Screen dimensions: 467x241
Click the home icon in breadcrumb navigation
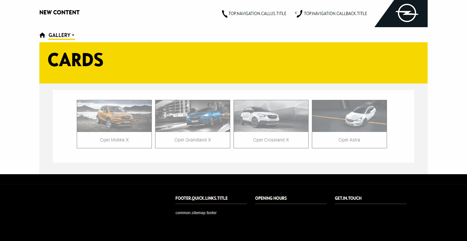42,35
